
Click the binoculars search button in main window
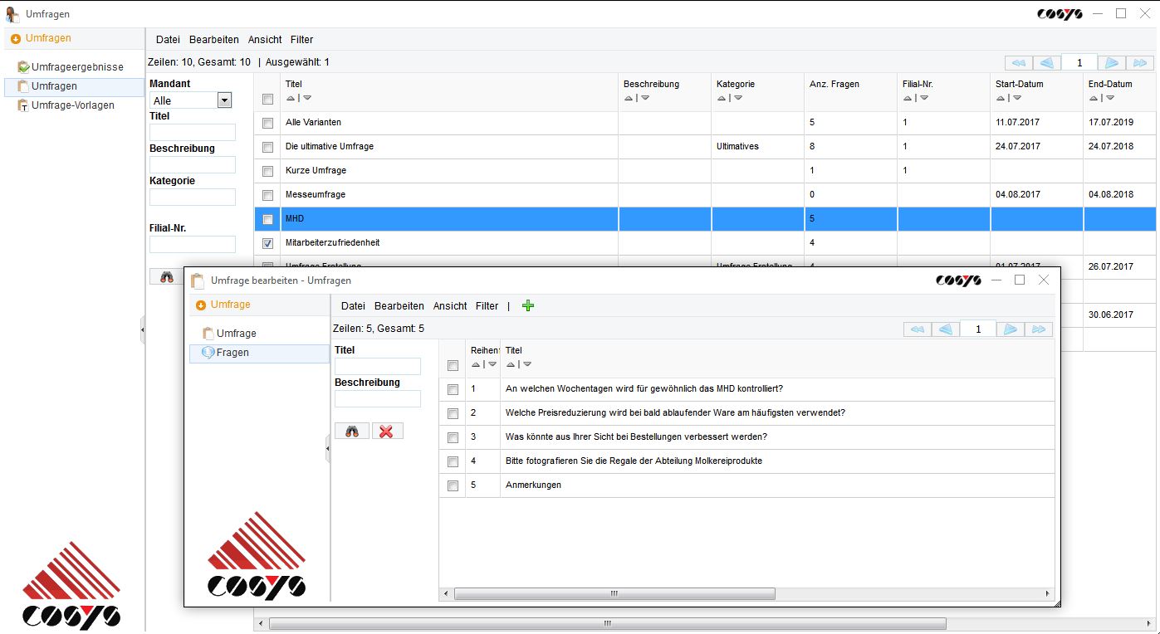(166, 277)
